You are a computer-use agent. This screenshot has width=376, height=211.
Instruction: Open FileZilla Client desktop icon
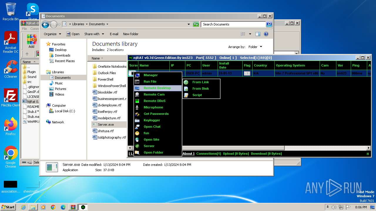point(11,98)
